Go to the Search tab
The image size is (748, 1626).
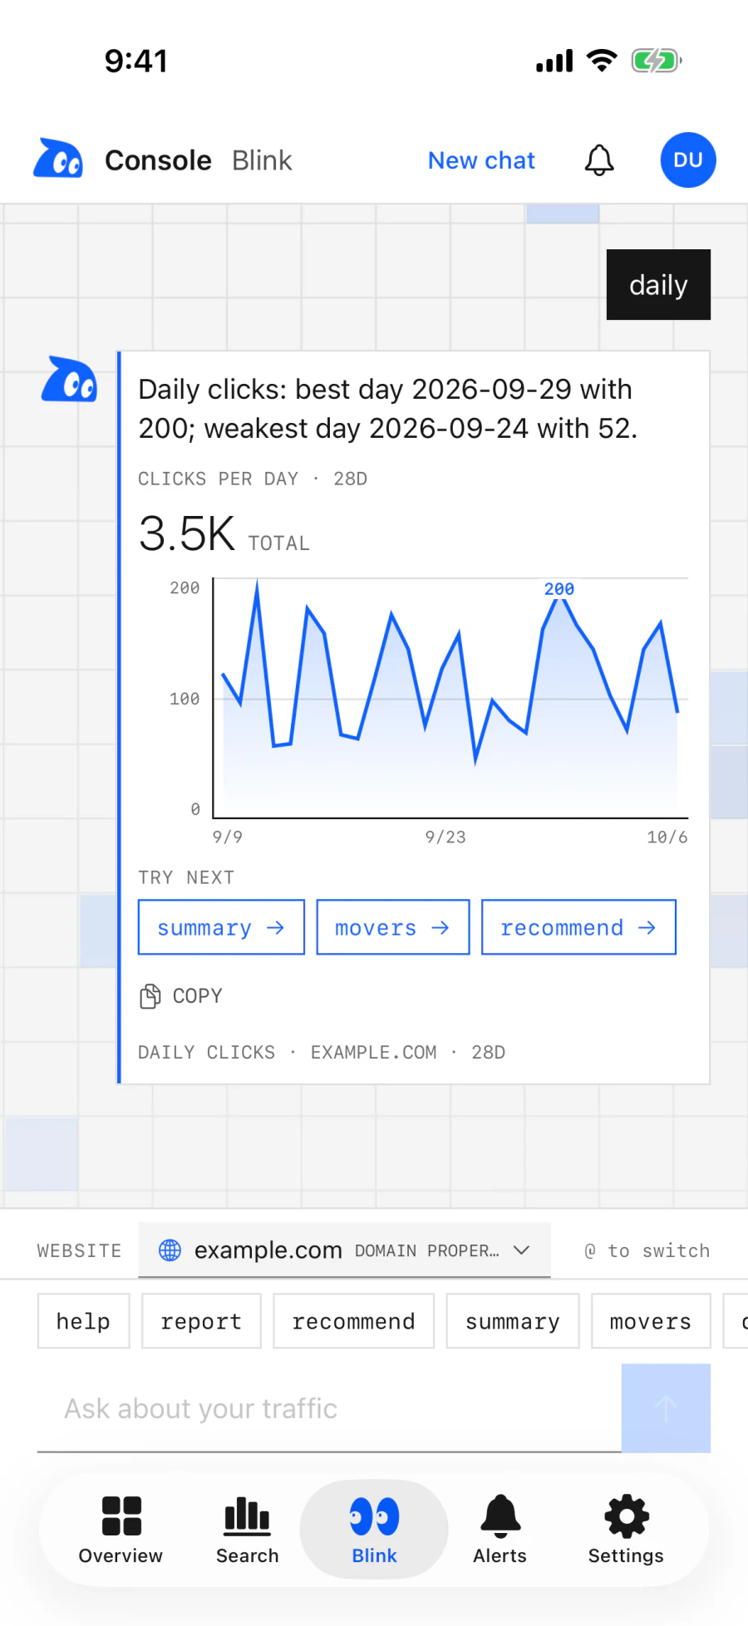coord(248,1530)
